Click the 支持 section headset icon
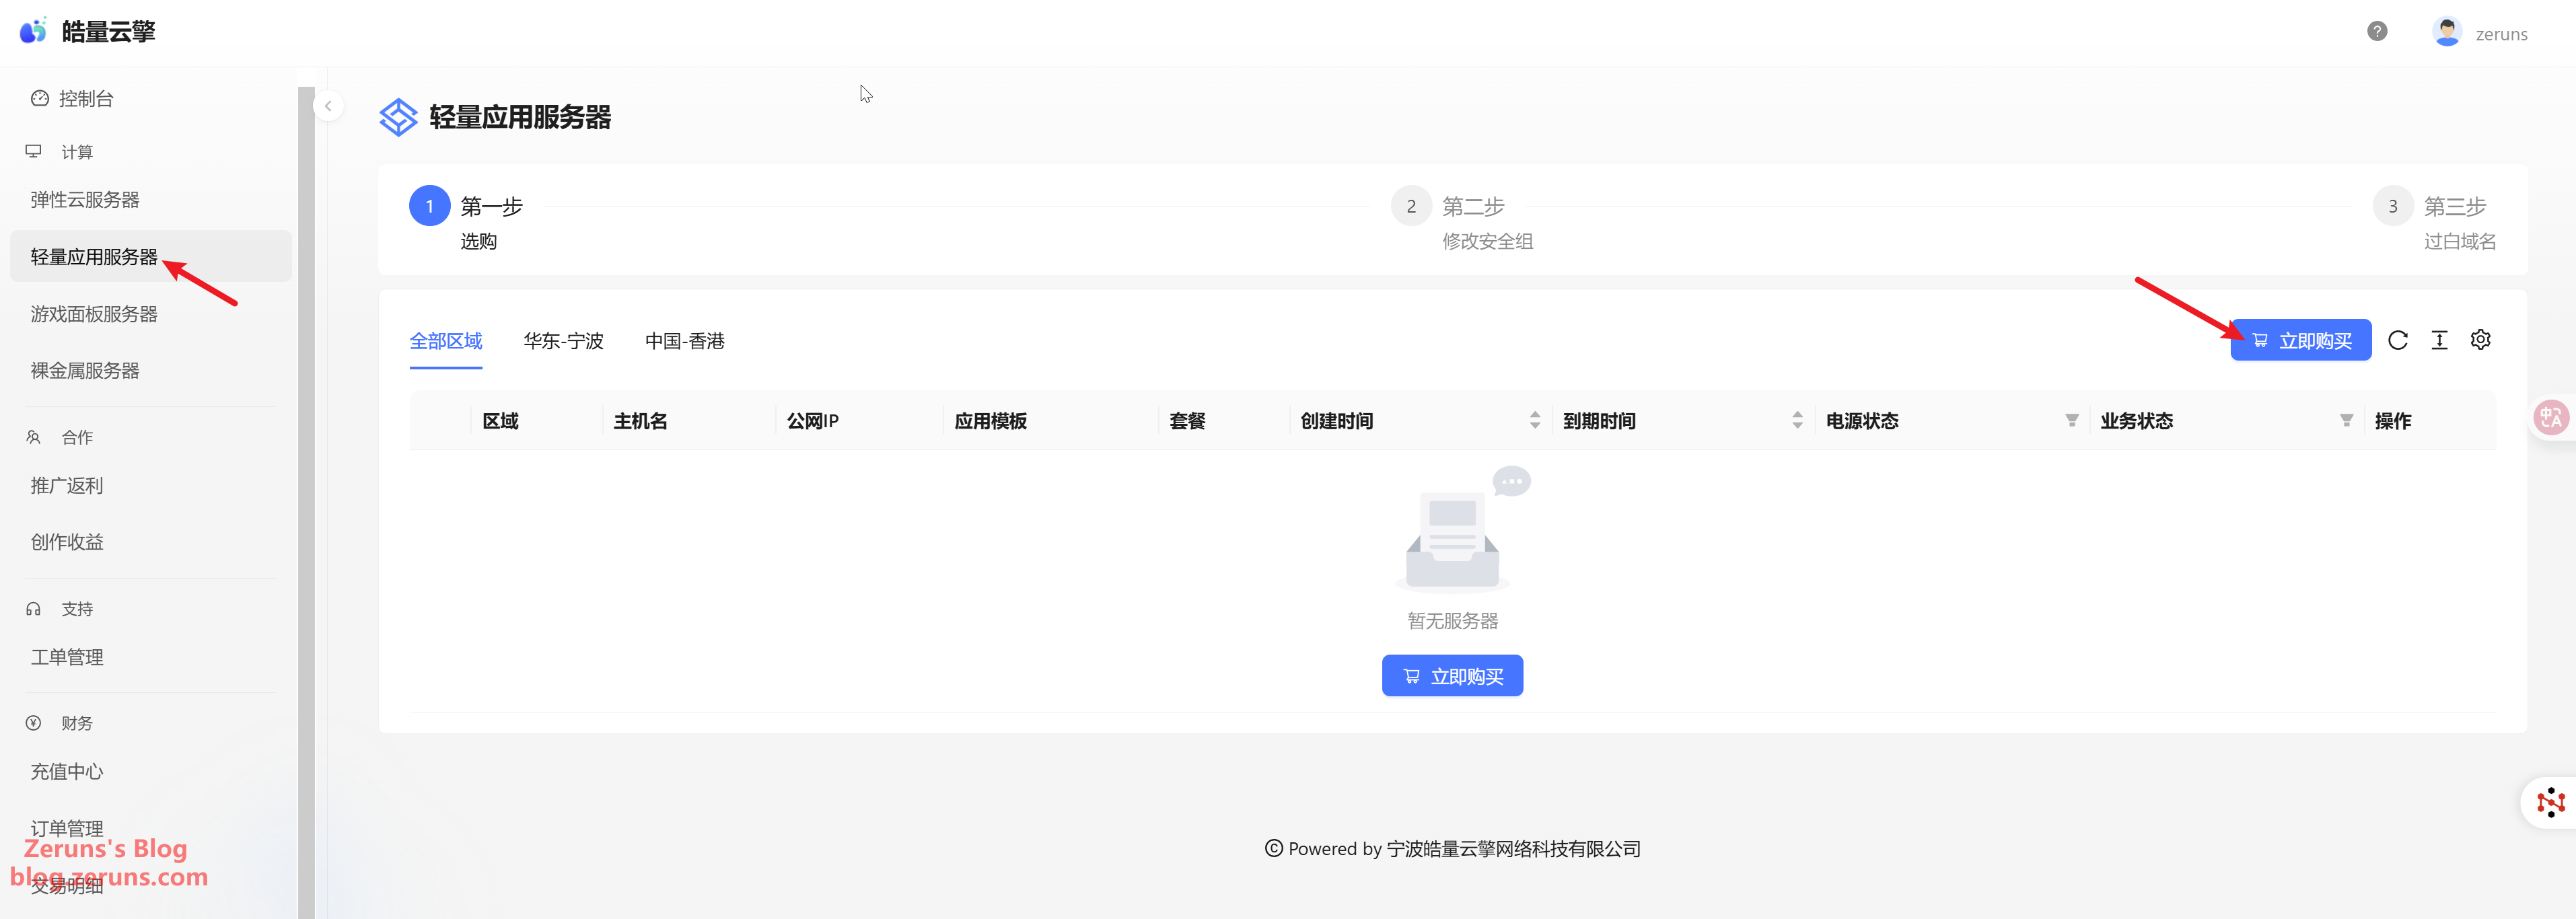2576x919 pixels. coord(34,609)
